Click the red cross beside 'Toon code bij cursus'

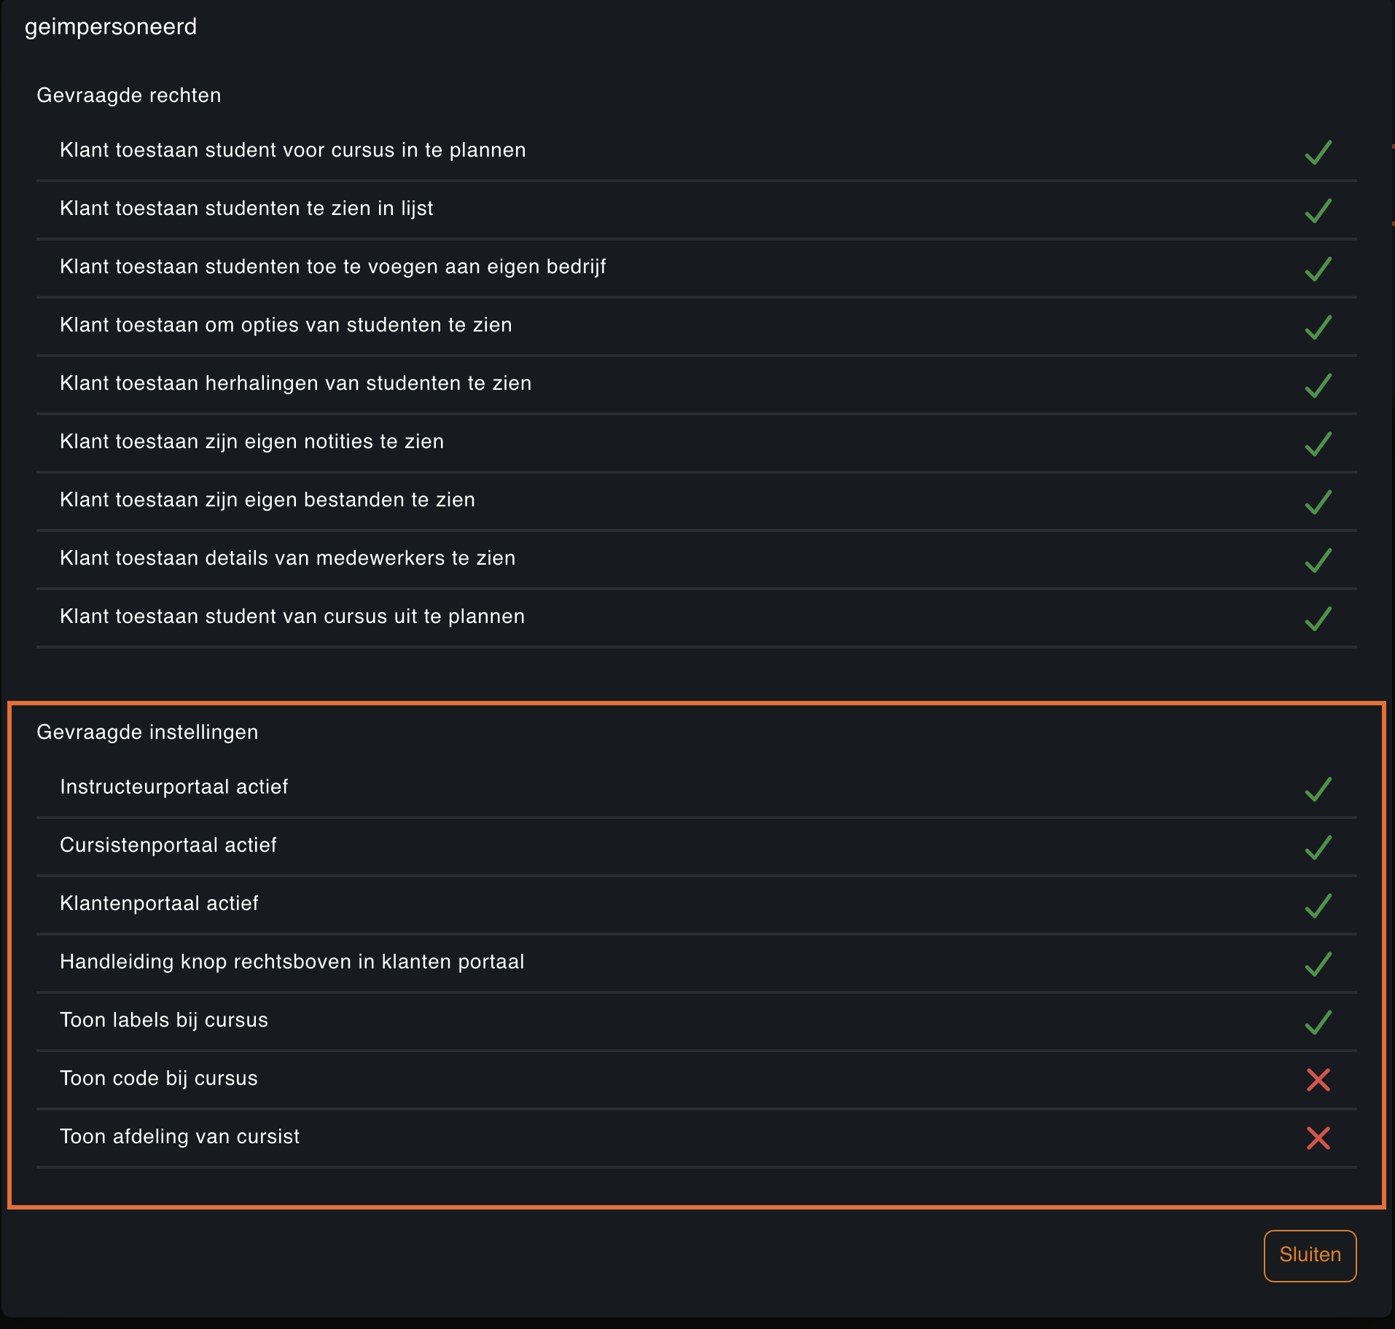1318,1080
